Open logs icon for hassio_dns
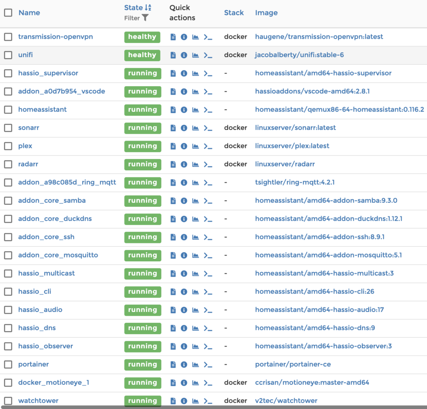 [173, 328]
